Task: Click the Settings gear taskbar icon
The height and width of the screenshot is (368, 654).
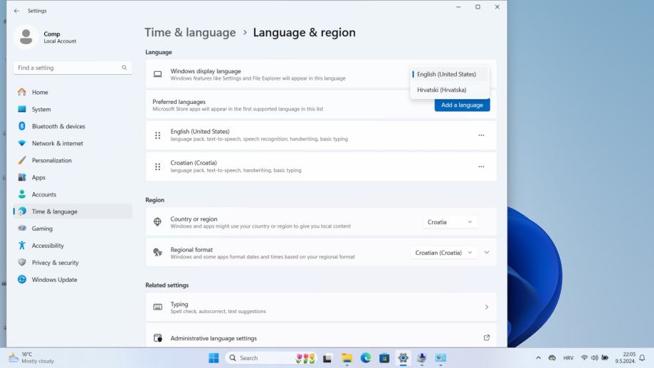Action: (403, 358)
